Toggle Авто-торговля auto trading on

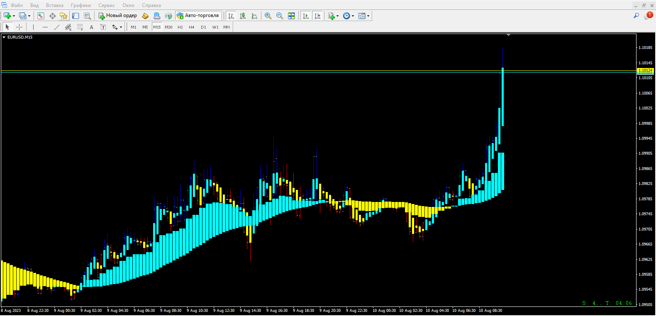tap(198, 16)
